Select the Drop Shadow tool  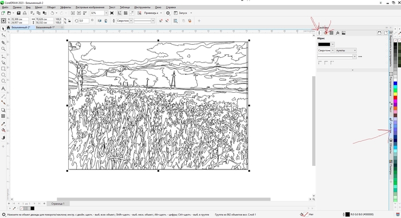pyautogui.click(x=3, y=110)
